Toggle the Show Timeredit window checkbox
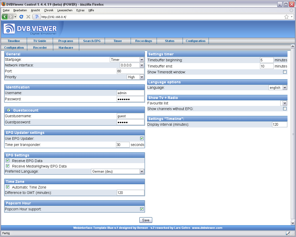Screen dimensions: 296x237 pyautogui.click(x=285, y=72)
